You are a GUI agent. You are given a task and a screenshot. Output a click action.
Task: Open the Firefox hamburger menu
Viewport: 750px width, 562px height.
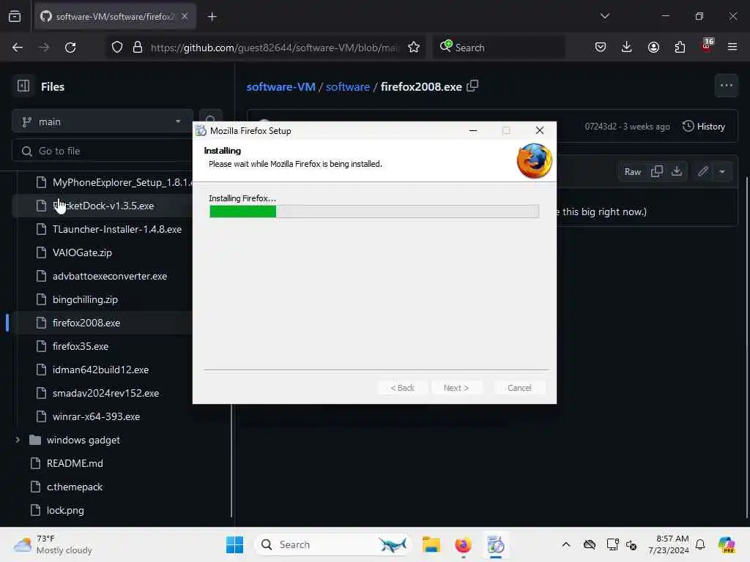tap(732, 48)
